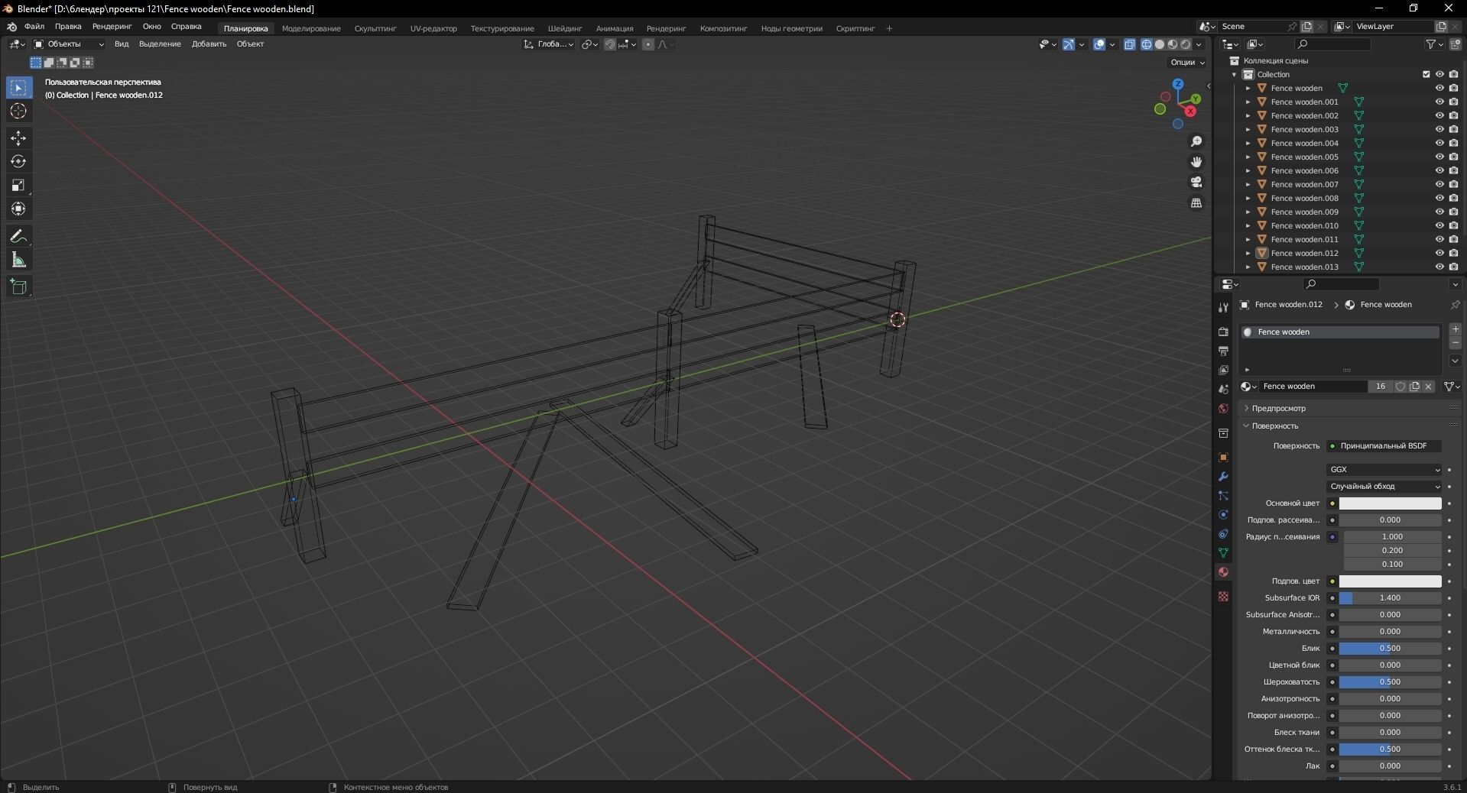The width and height of the screenshot is (1467, 793).
Task: Open the Опции dropdown
Action: 1186,63
